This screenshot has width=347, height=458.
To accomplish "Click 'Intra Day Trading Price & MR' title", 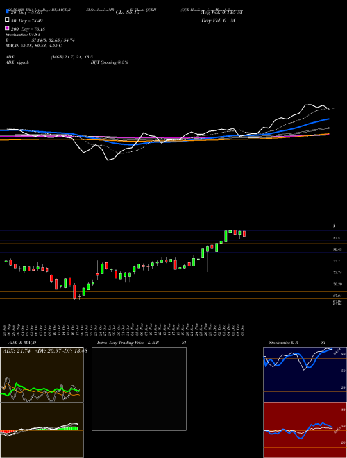I will [x=128, y=343].
